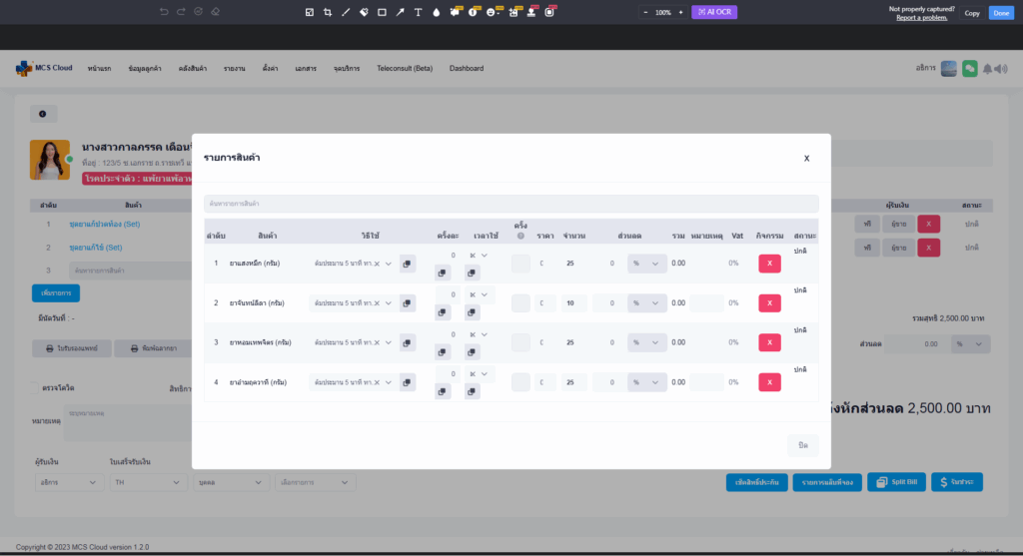Open discount % dropdown for ยาแสงหมึก
The height and width of the screenshot is (556, 1023).
[647, 264]
